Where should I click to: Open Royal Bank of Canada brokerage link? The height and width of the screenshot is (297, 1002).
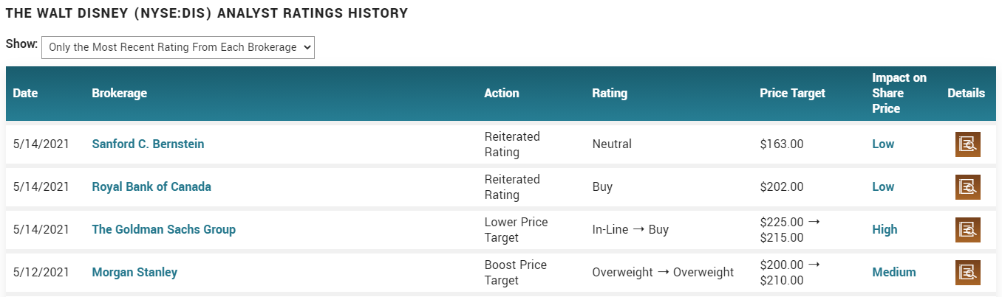151,187
